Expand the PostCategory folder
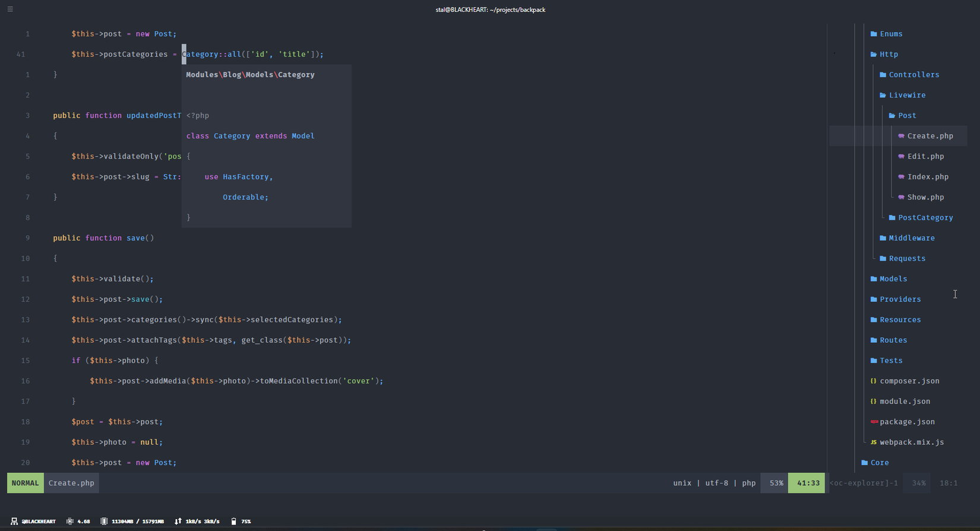Viewport: 980px width, 531px height. point(925,218)
